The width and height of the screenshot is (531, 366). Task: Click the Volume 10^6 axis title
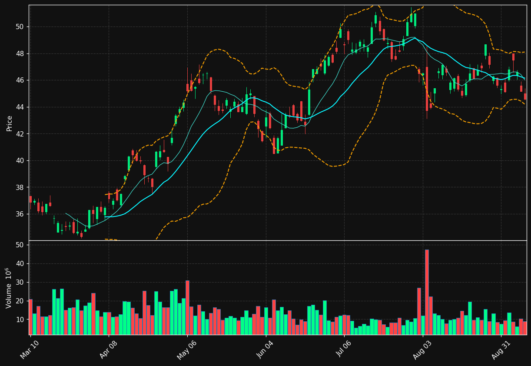click(8, 288)
